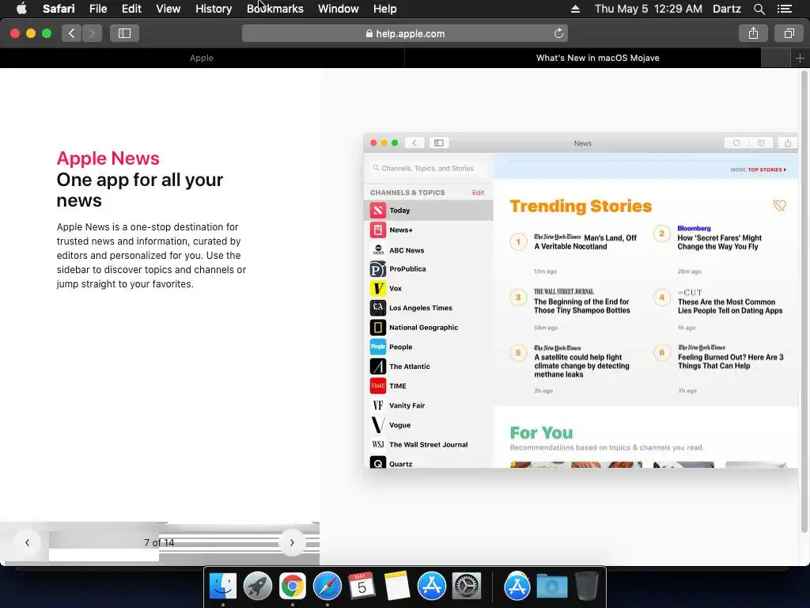Go to the previous slide arrow
810x608 pixels.
(28, 543)
